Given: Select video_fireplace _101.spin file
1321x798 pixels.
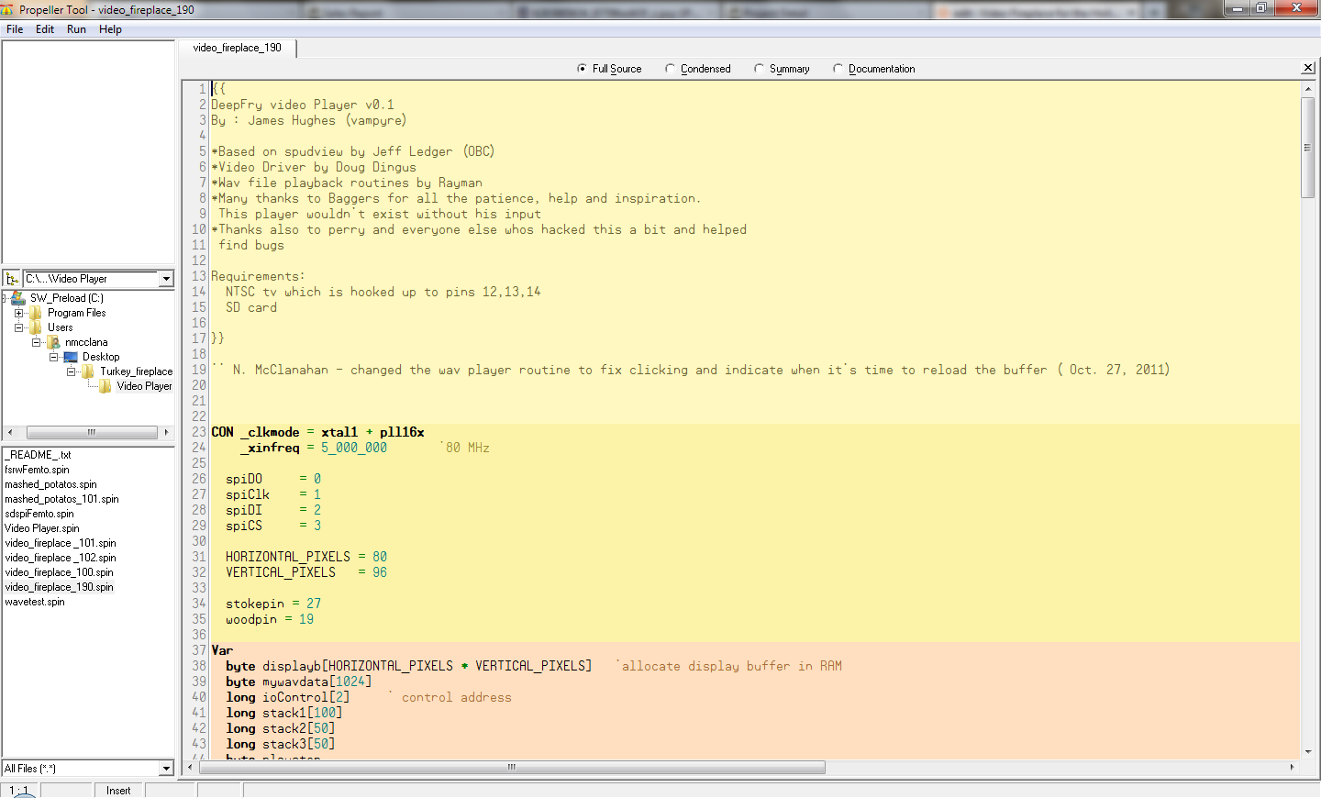Looking at the screenshot, I should (61, 543).
